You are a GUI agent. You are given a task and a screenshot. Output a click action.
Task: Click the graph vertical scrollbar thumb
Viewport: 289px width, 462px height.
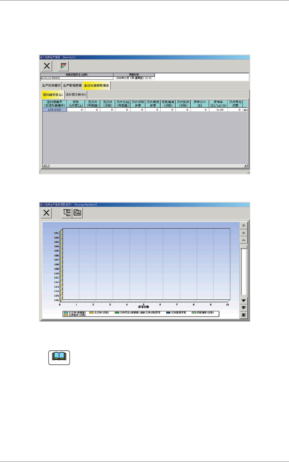pos(244,247)
